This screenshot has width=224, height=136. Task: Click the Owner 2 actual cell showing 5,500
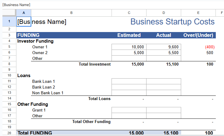[164, 53]
